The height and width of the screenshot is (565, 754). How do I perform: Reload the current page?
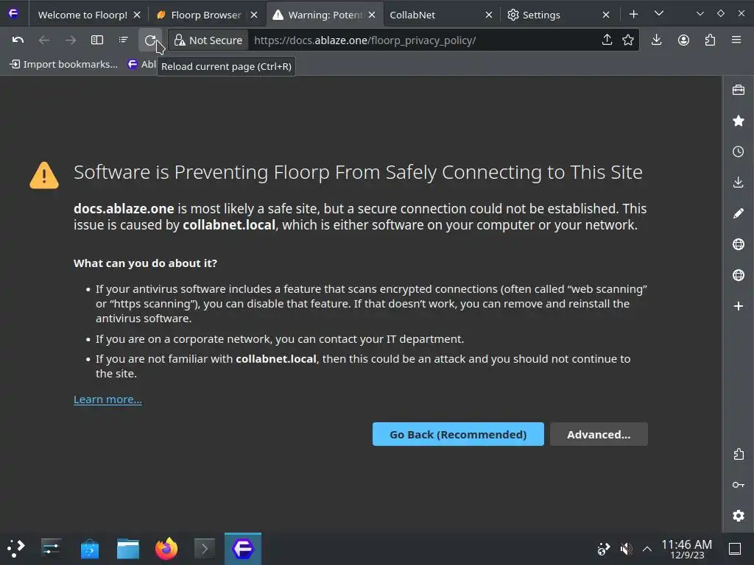click(150, 40)
